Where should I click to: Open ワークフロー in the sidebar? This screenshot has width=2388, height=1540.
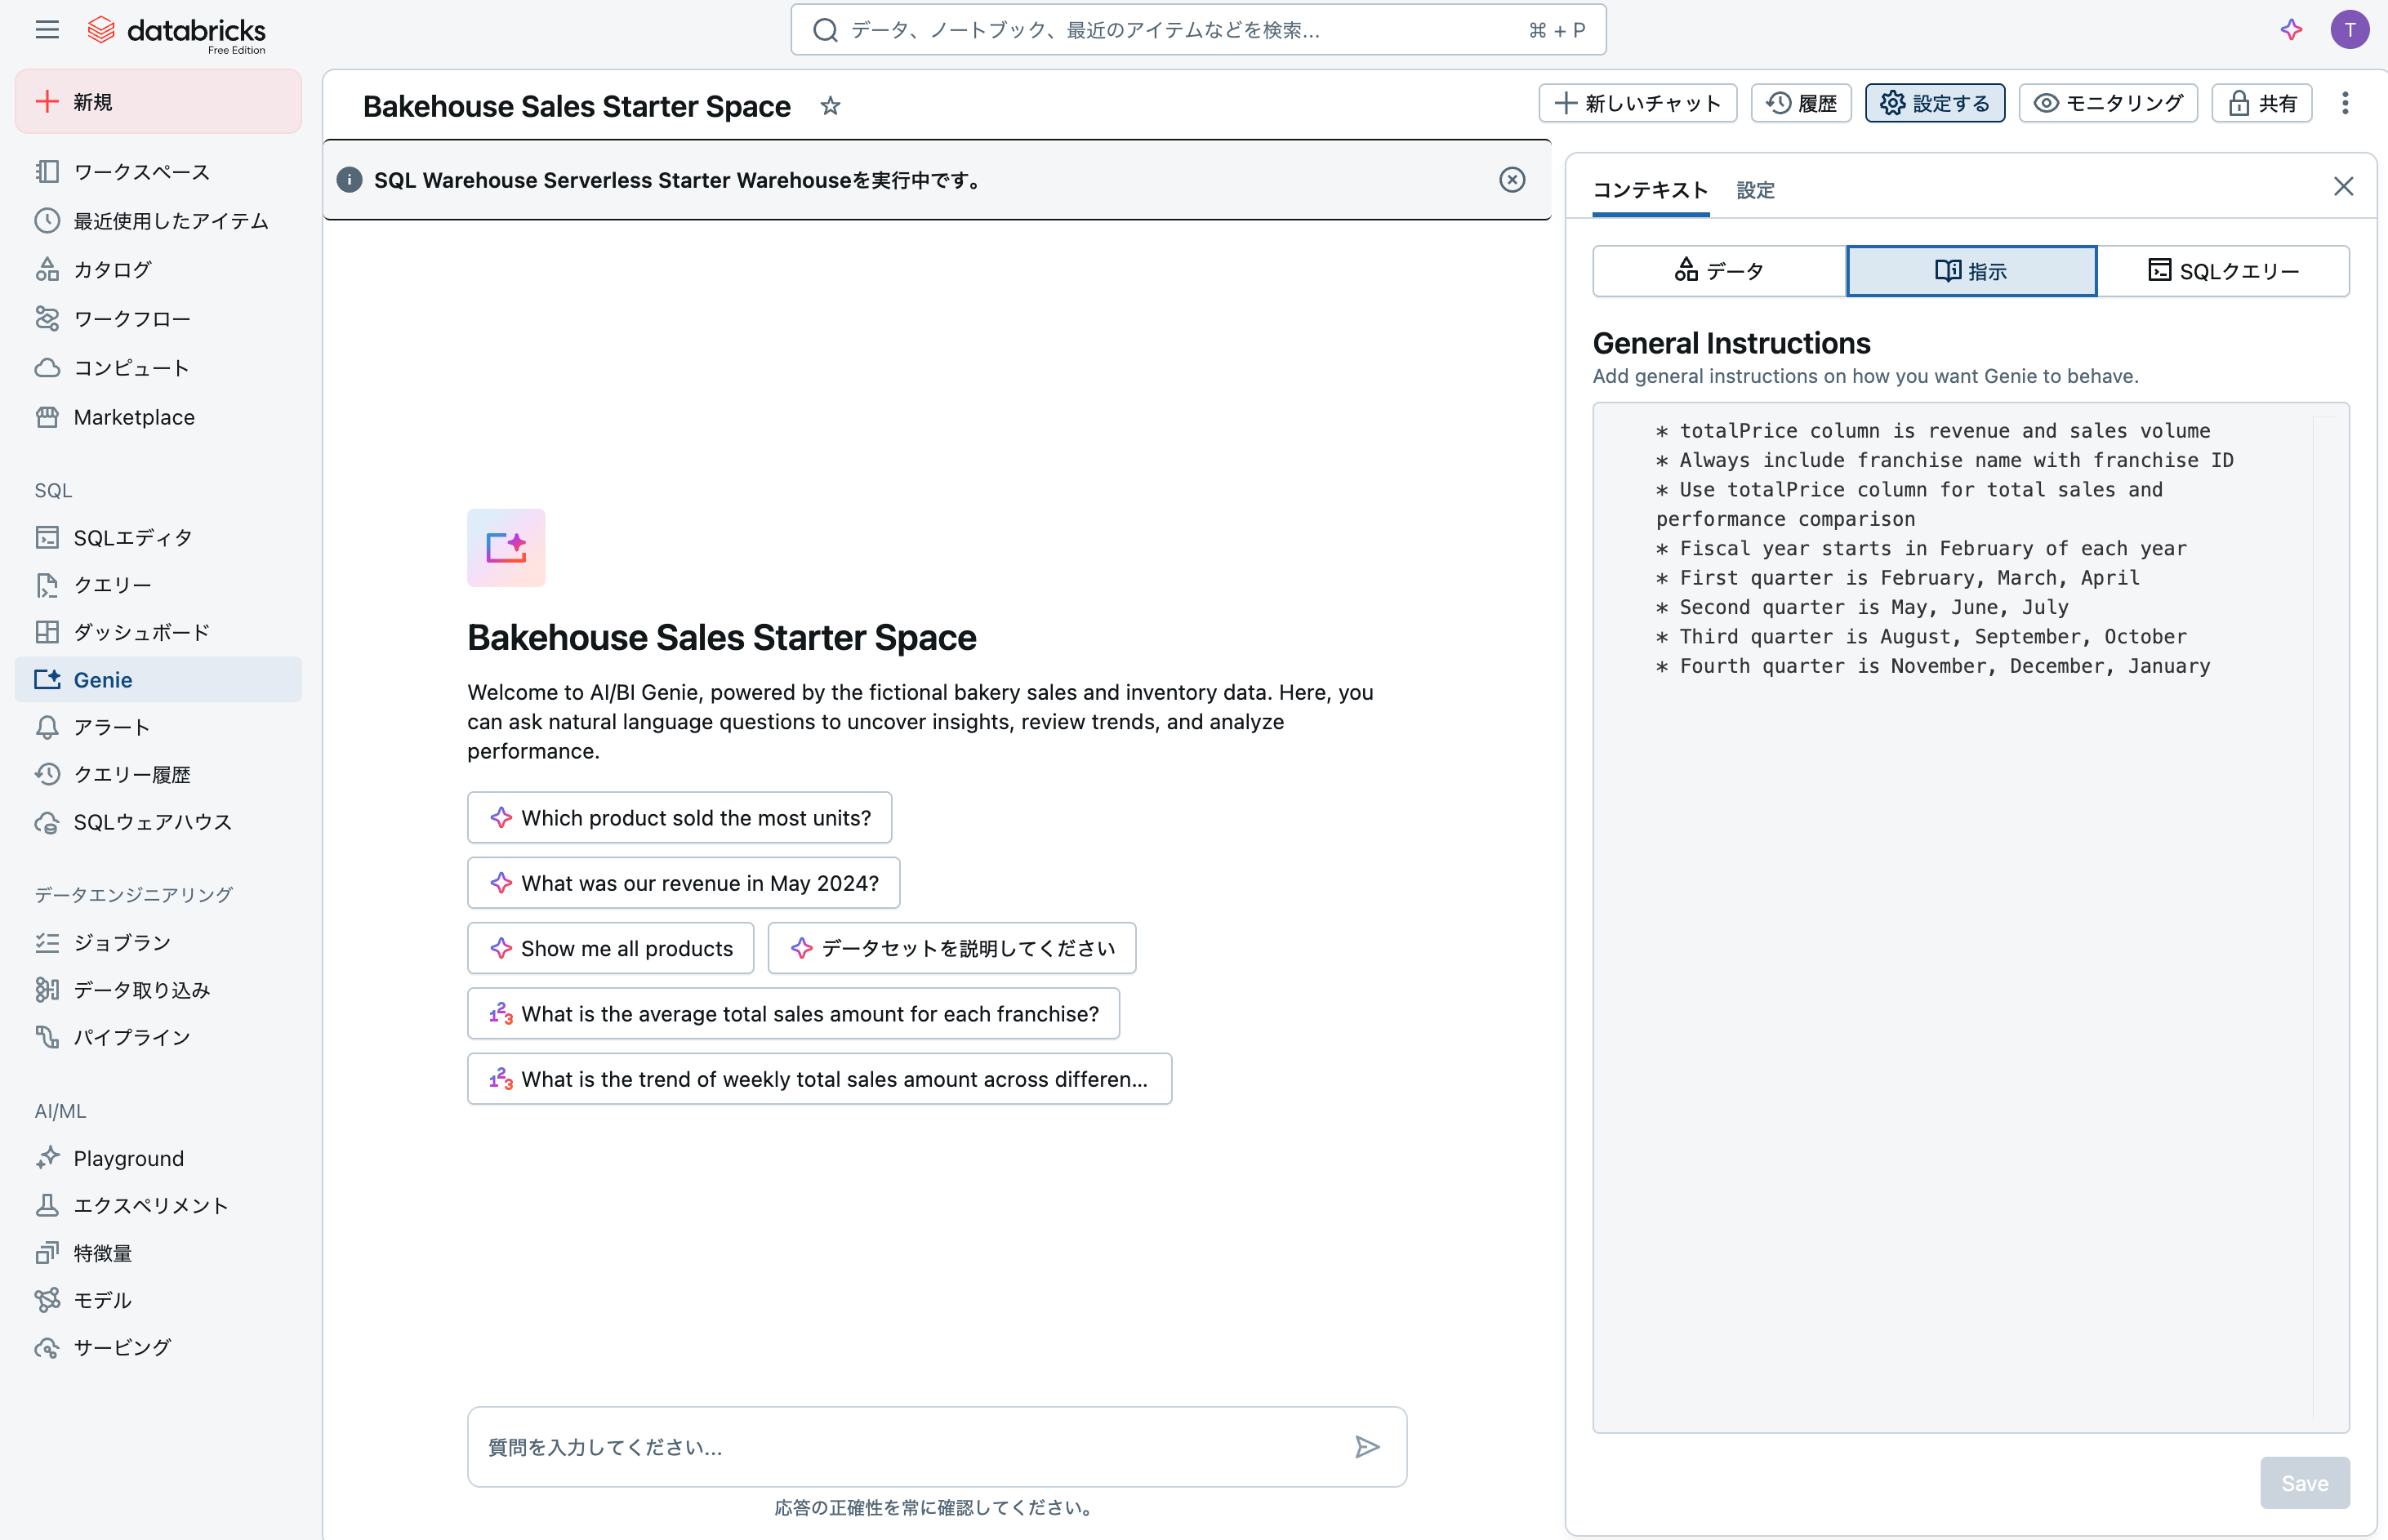click(x=158, y=319)
